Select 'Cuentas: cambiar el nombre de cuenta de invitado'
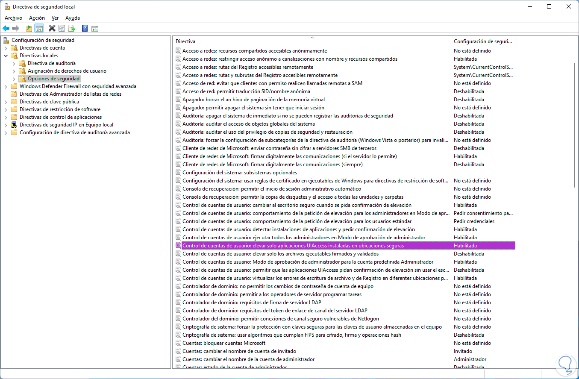The image size is (579, 379). pos(239,351)
